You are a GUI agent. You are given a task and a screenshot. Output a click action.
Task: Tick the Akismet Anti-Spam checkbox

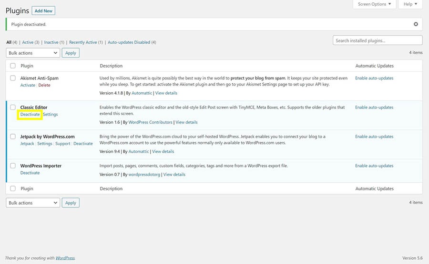point(13,78)
